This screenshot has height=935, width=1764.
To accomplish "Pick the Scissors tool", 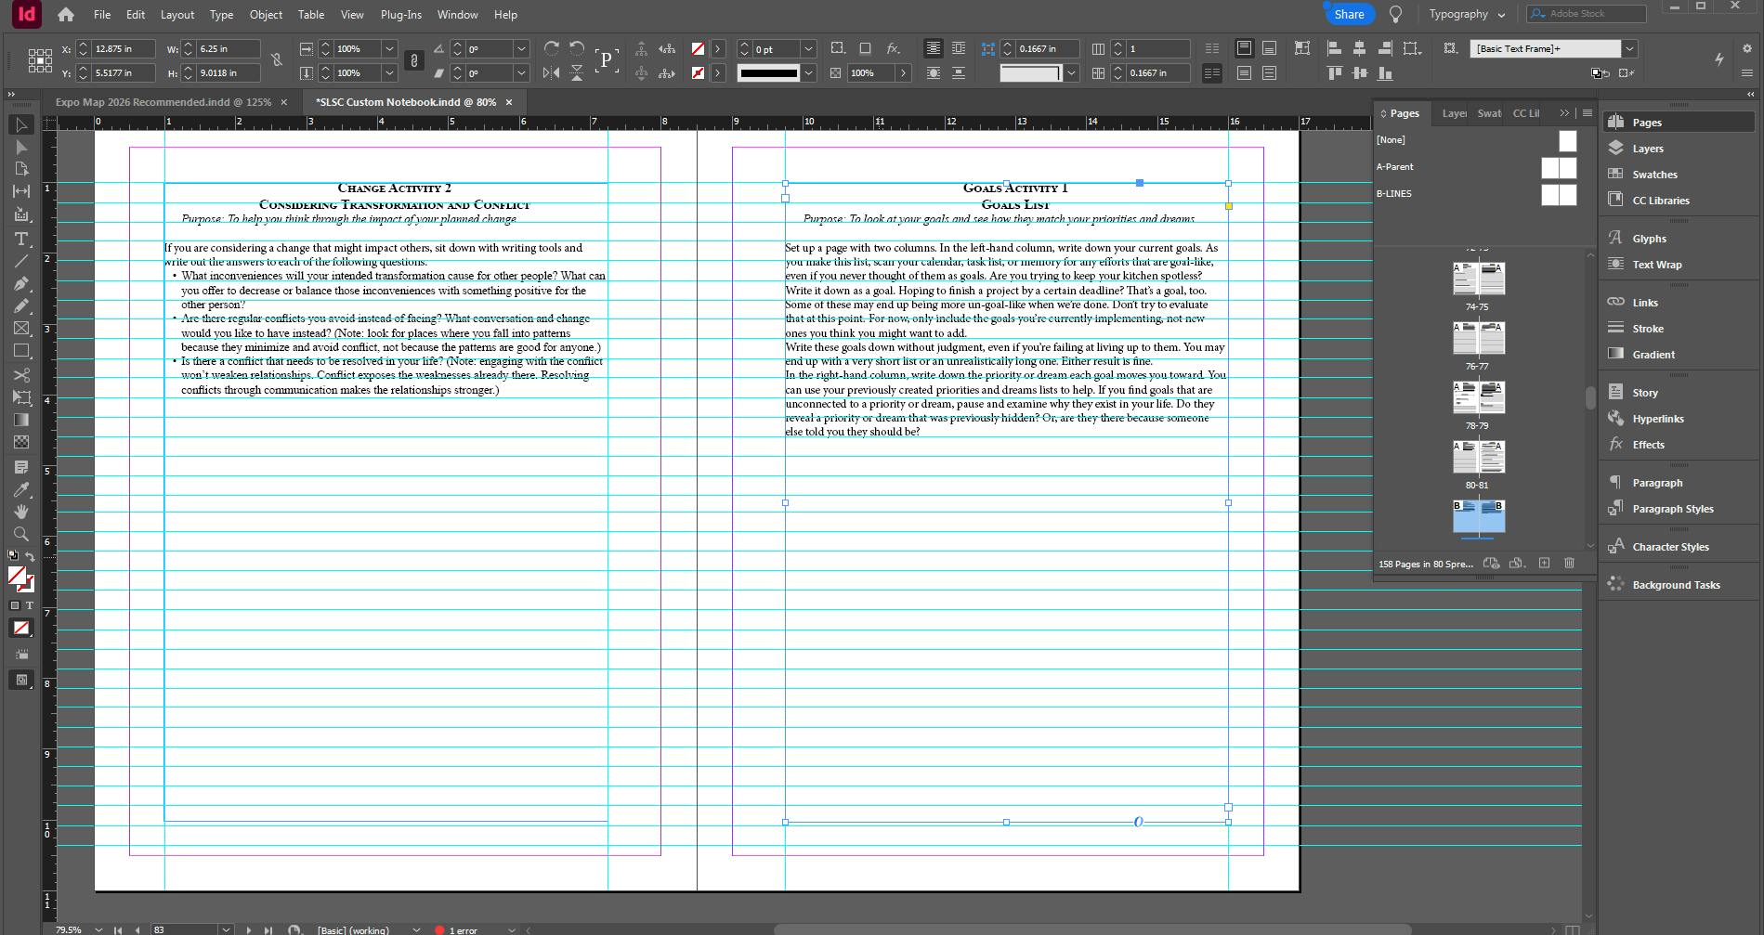I will pyautogui.click(x=20, y=375).
